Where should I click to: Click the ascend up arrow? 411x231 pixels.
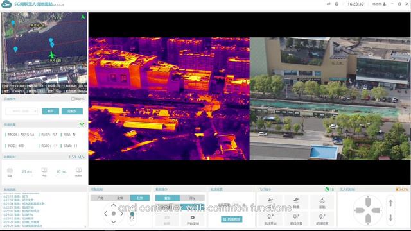[x=390, y=203]
